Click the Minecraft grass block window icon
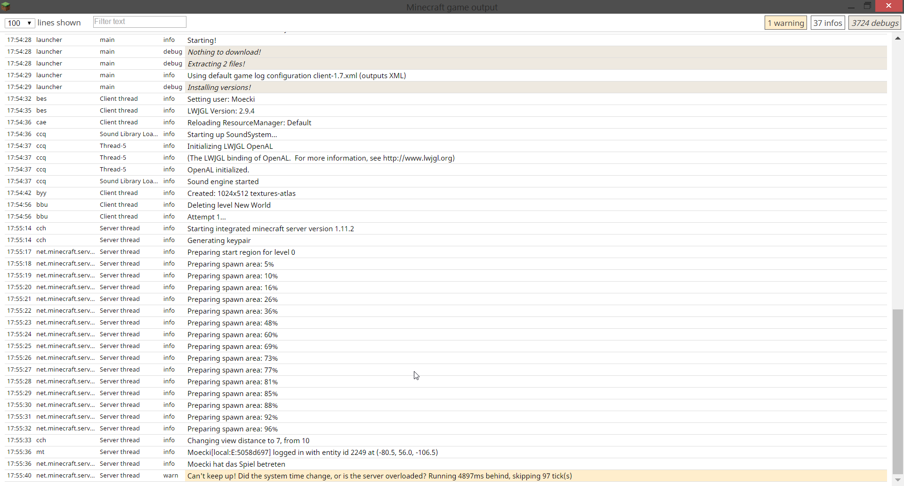Image resolution: width=904 pixels, height=486 pixels. click(x=6, y=6)
